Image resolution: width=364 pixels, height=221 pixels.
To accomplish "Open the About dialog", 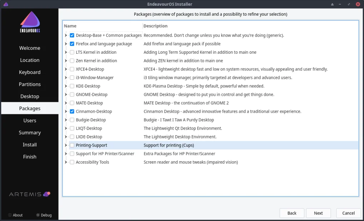I will tap(15, 215).
